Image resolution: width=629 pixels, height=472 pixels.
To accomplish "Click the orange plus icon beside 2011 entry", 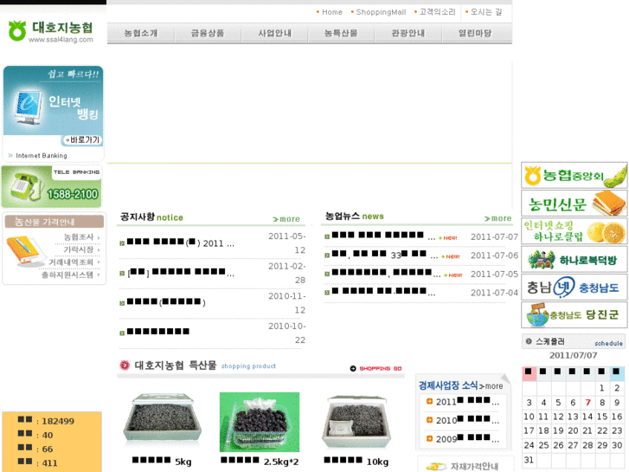I will [430, 401].
